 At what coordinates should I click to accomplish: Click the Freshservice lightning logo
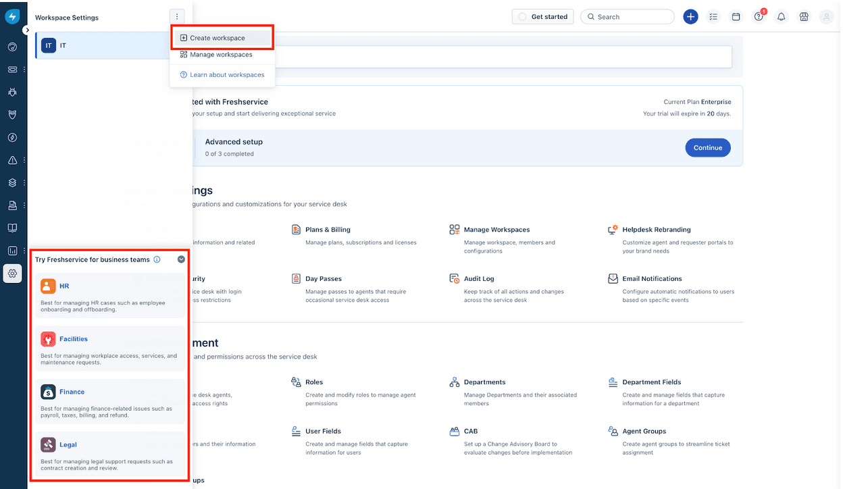(12, 17)
